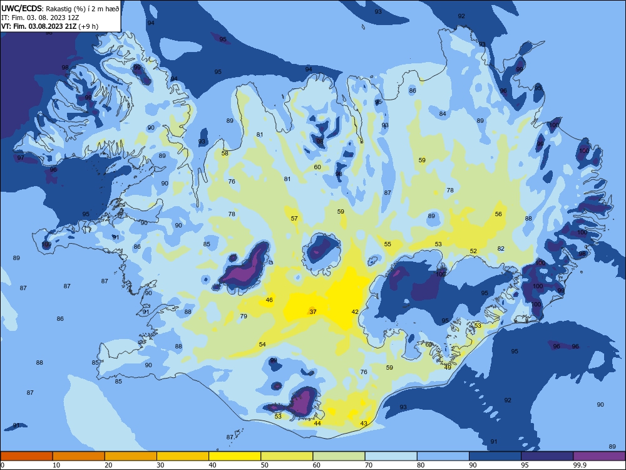Click the '20' legend tick label
The height and width of the screenshot is (470, 626).
tap(108, 465)
